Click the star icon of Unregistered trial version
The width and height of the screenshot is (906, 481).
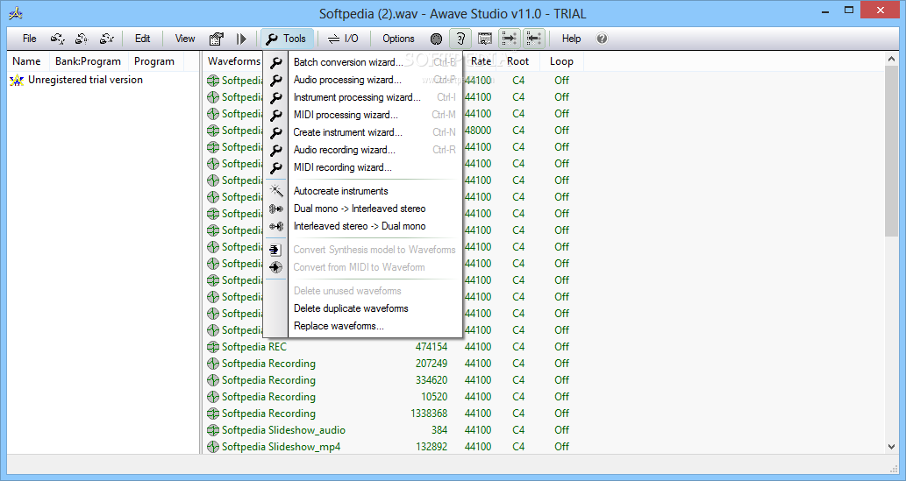pos(17,80)
